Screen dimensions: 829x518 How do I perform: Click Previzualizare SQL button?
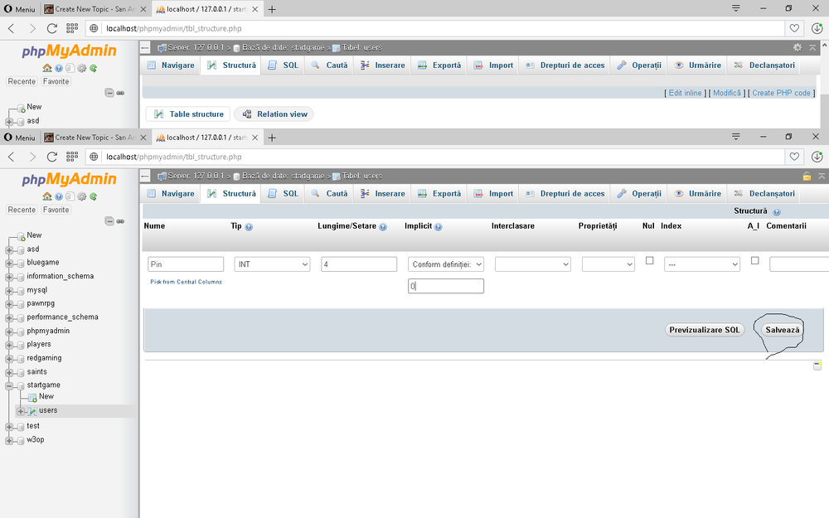(704, 330)
